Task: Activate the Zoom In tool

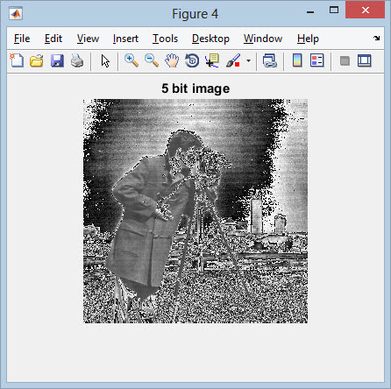Action: [132, 60]
